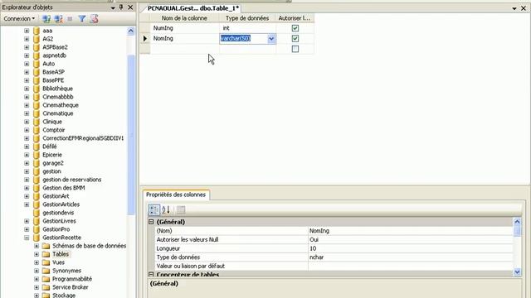Image resolution: width=531 pixels, height=298 pixels.
Task: Edit the Longueur property value 10
Action: [411, 248]
